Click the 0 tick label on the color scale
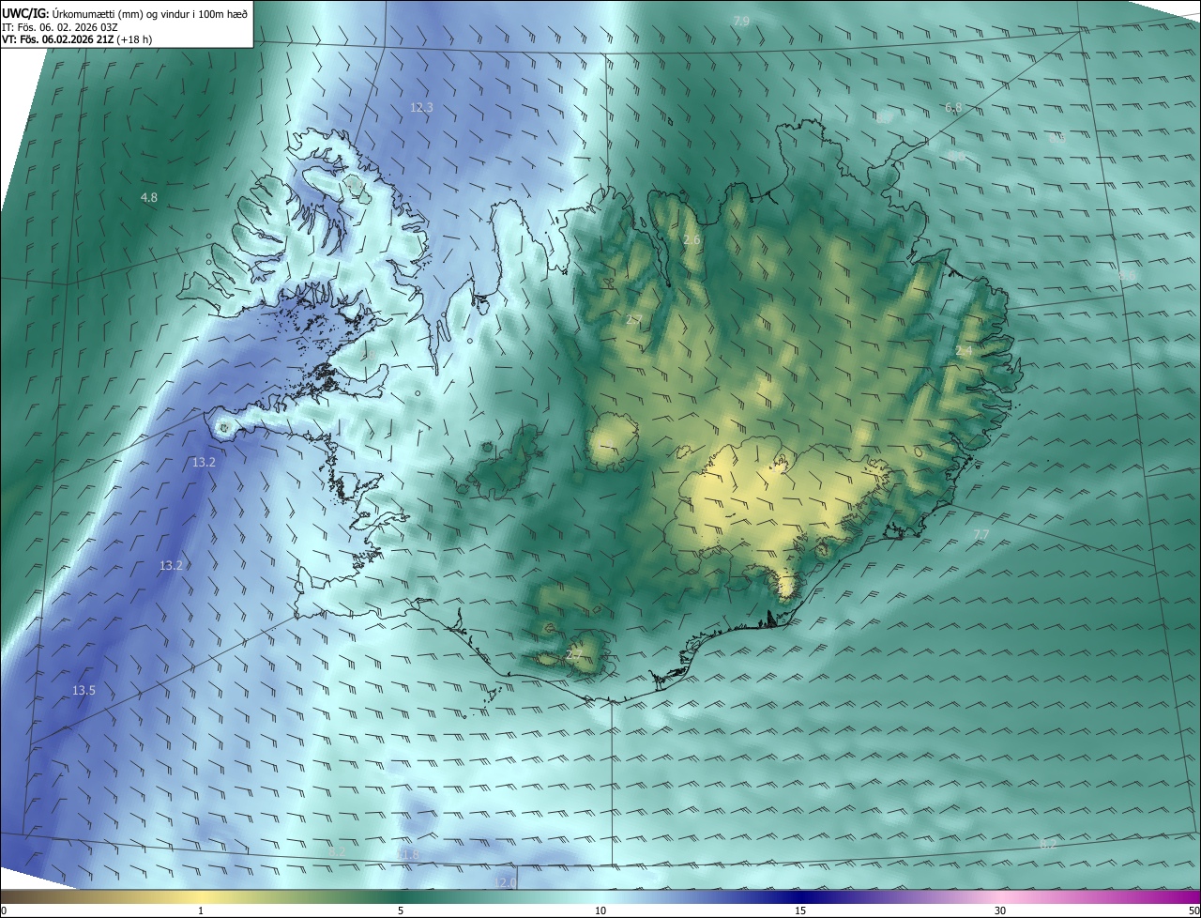 4,911
